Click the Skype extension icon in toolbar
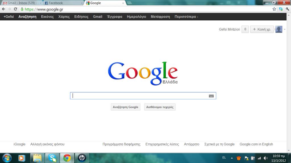The image size is (291, 163). (280, 9)
